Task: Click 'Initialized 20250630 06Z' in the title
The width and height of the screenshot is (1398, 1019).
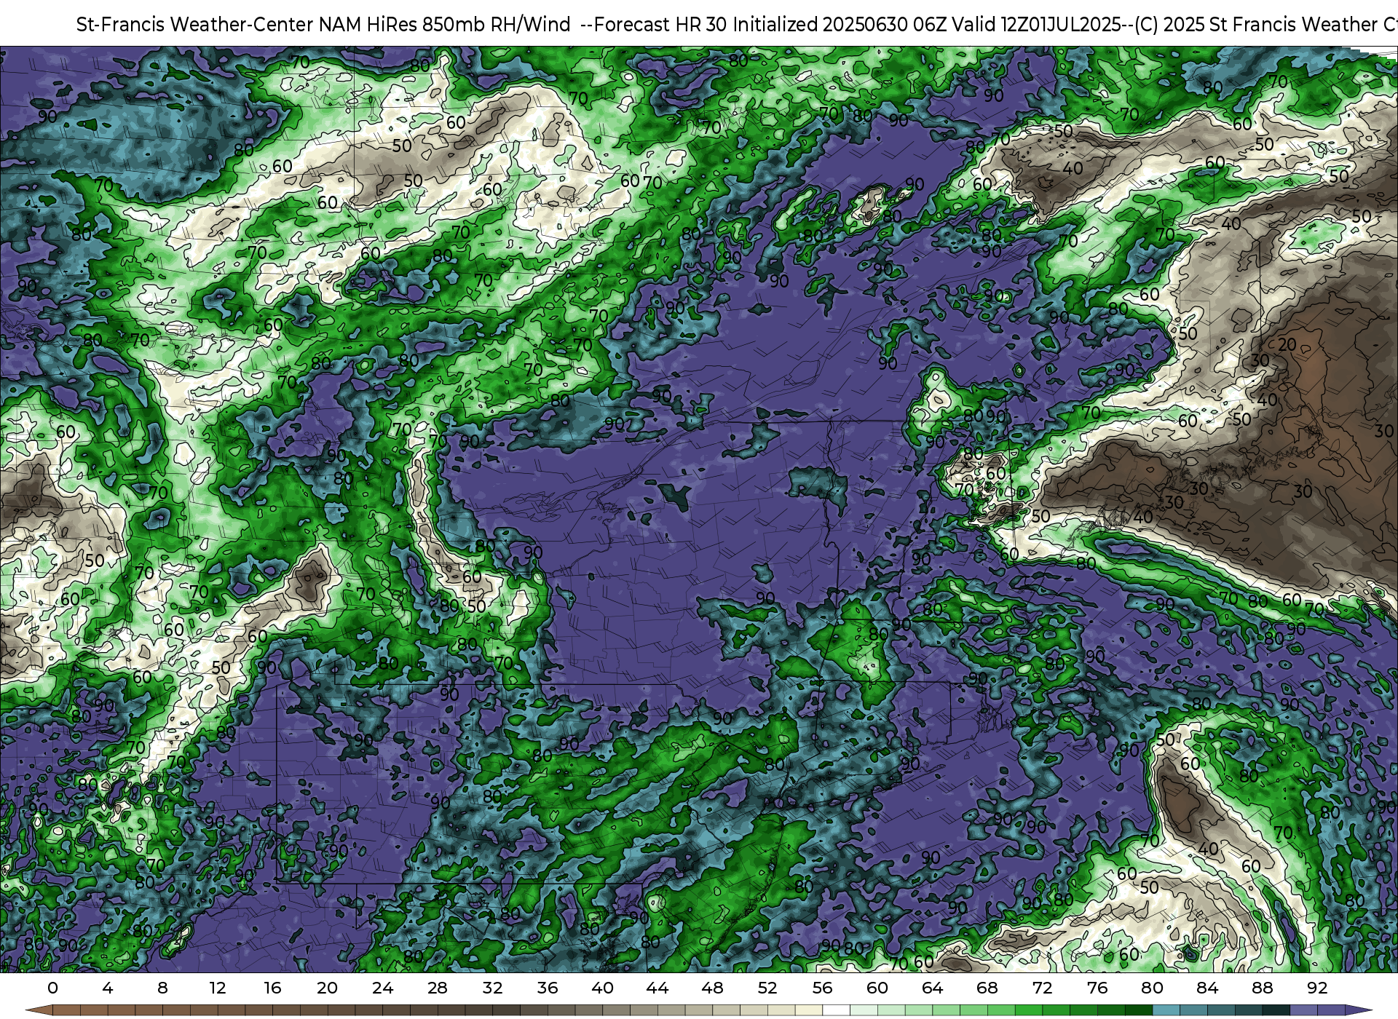Action: pos(840,25)
